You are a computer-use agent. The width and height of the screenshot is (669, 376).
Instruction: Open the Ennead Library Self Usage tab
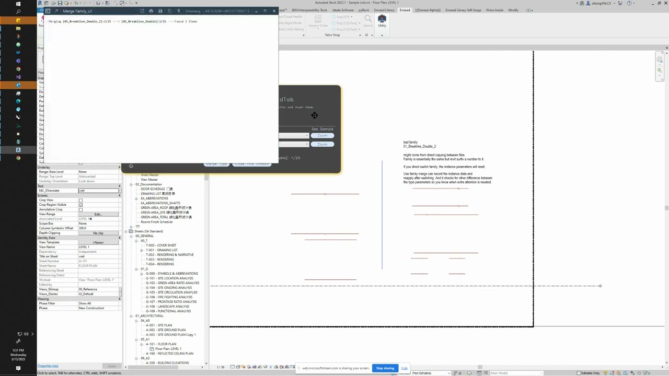[463, 10]
